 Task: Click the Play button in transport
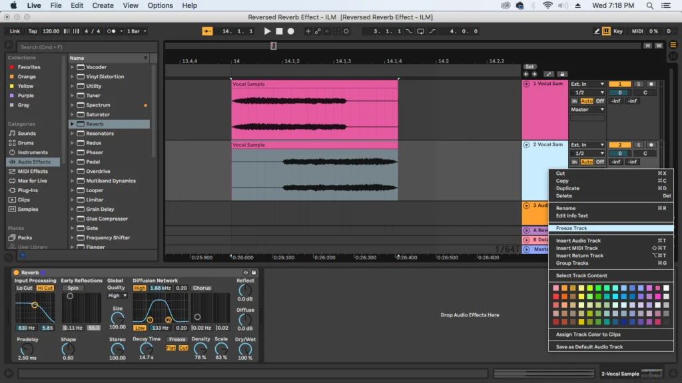pos(267,31)
